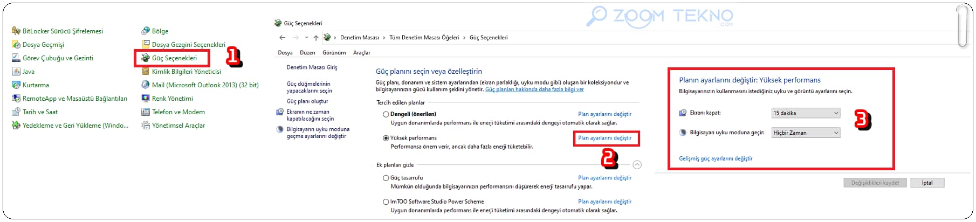Open BitLocker Sürücü Şifrelemesi icon

pyautogui.click(x=16, y=31)
